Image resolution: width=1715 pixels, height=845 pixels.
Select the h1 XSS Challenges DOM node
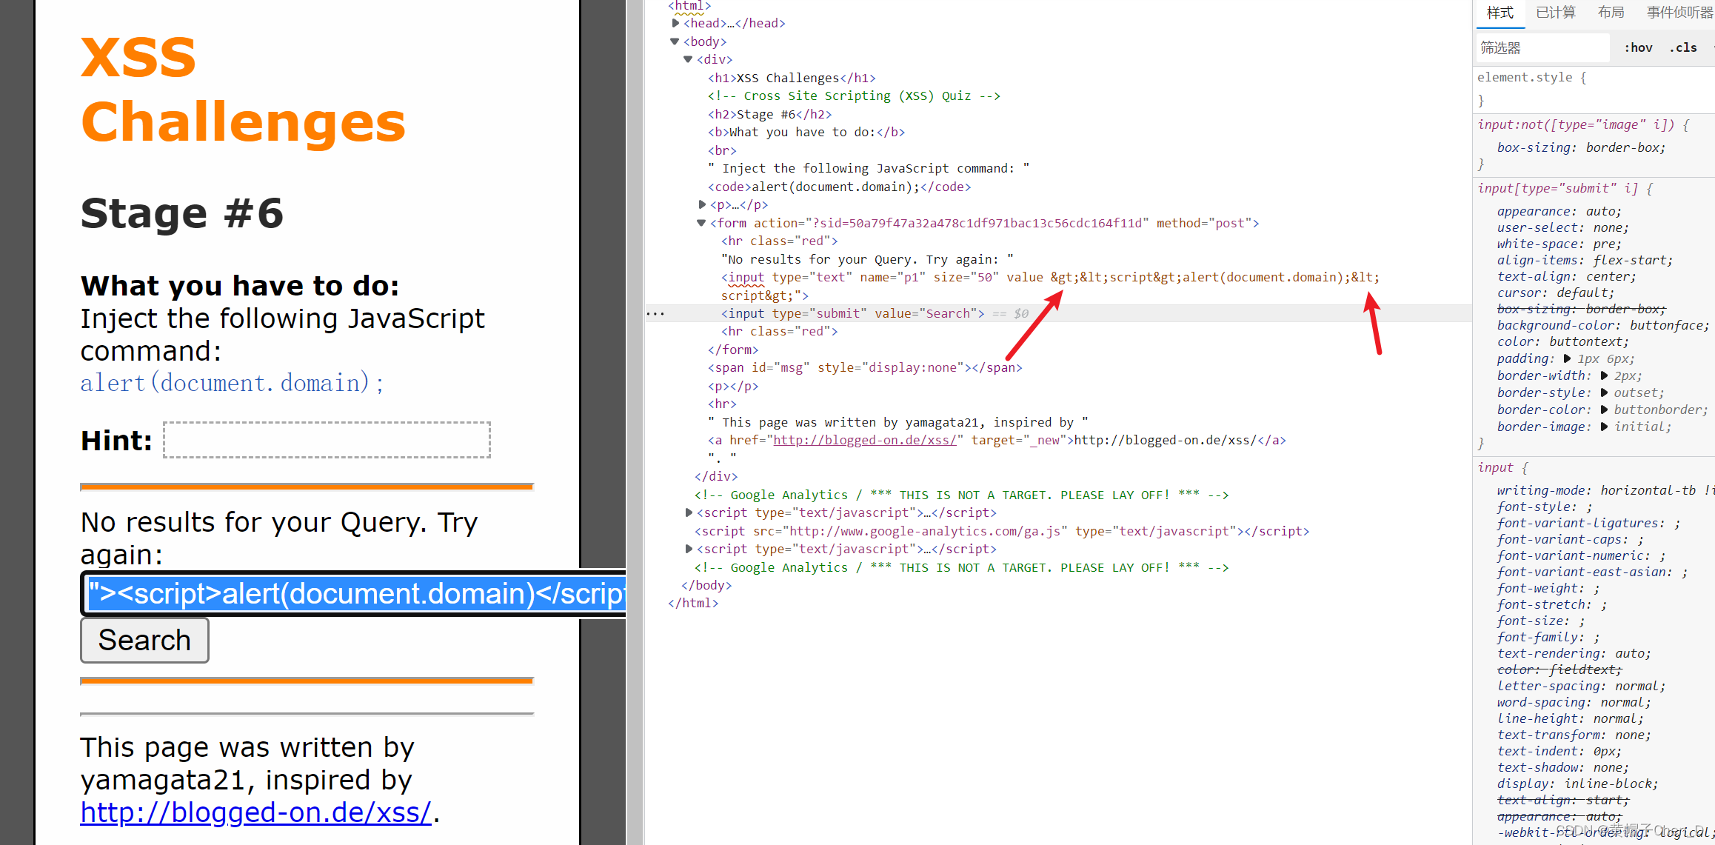[792, 78]
